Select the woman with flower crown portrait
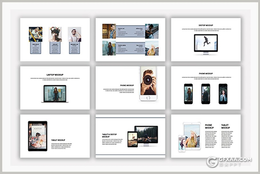Image resolution: width=260 pixels, height=174 pixels. point(55,34)
